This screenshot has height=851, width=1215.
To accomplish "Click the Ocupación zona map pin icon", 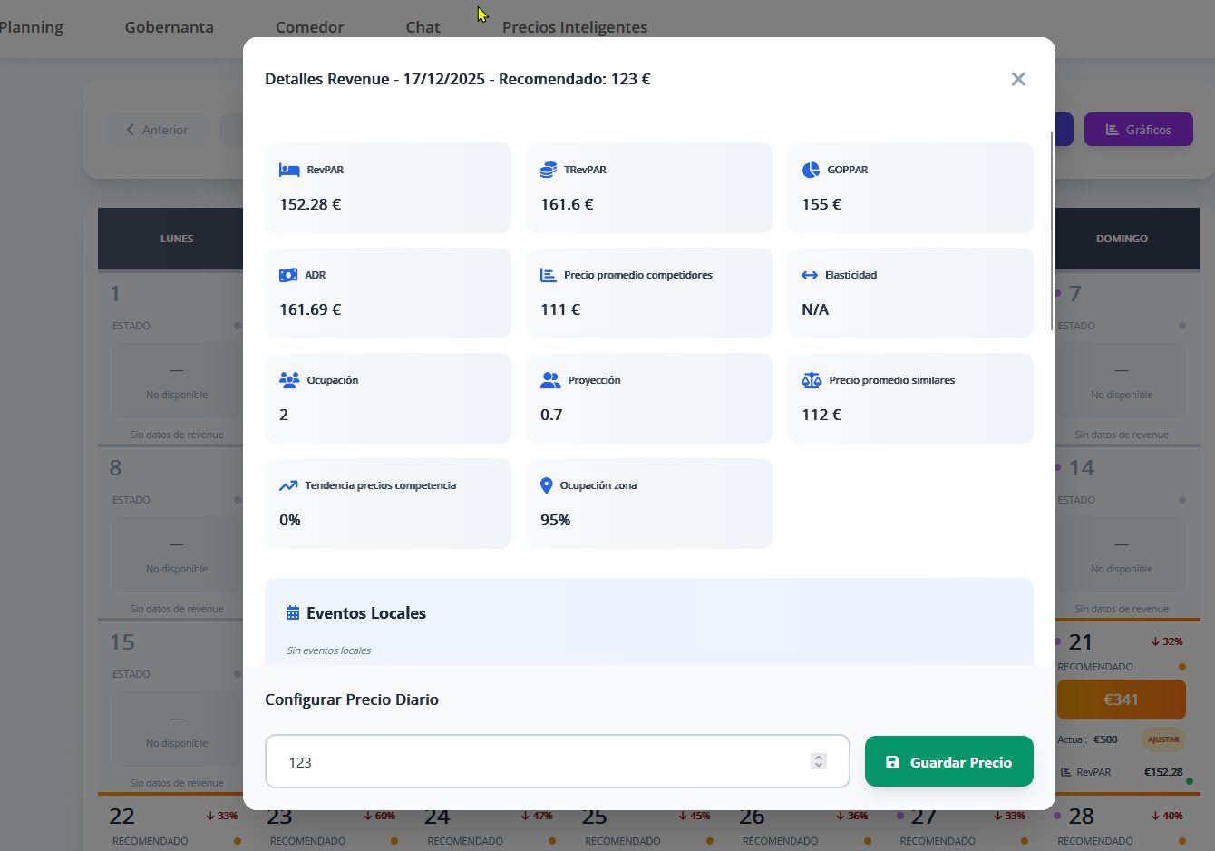I will (546, 485).
